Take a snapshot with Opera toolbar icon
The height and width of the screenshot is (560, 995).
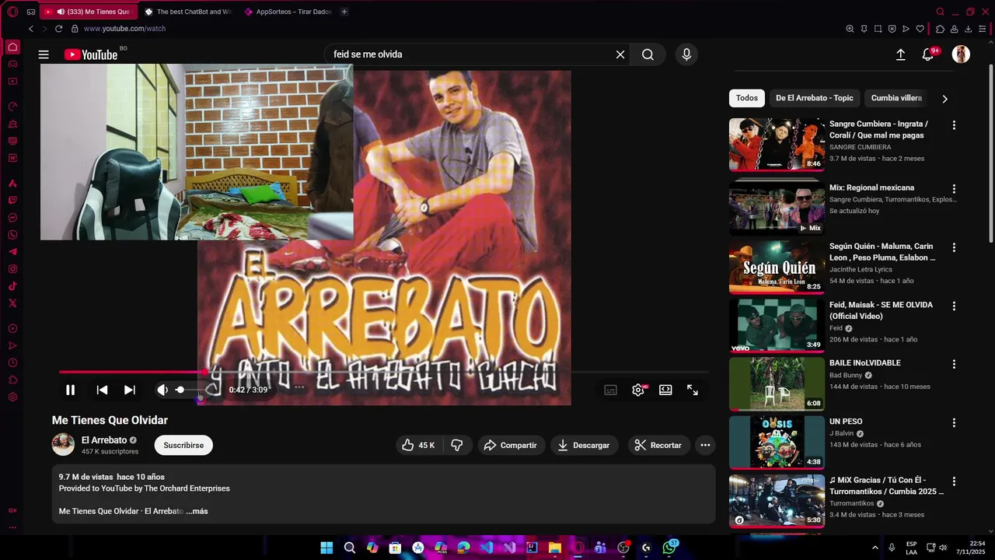(878, 29)
